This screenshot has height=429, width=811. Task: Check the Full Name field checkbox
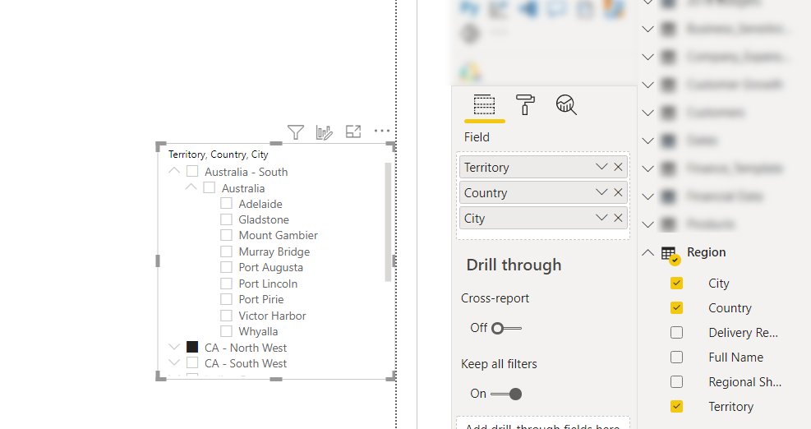tap(676, 357)
